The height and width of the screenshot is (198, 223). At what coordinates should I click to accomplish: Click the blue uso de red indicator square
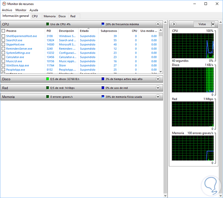pyautogui.click(x=103, y=88)
